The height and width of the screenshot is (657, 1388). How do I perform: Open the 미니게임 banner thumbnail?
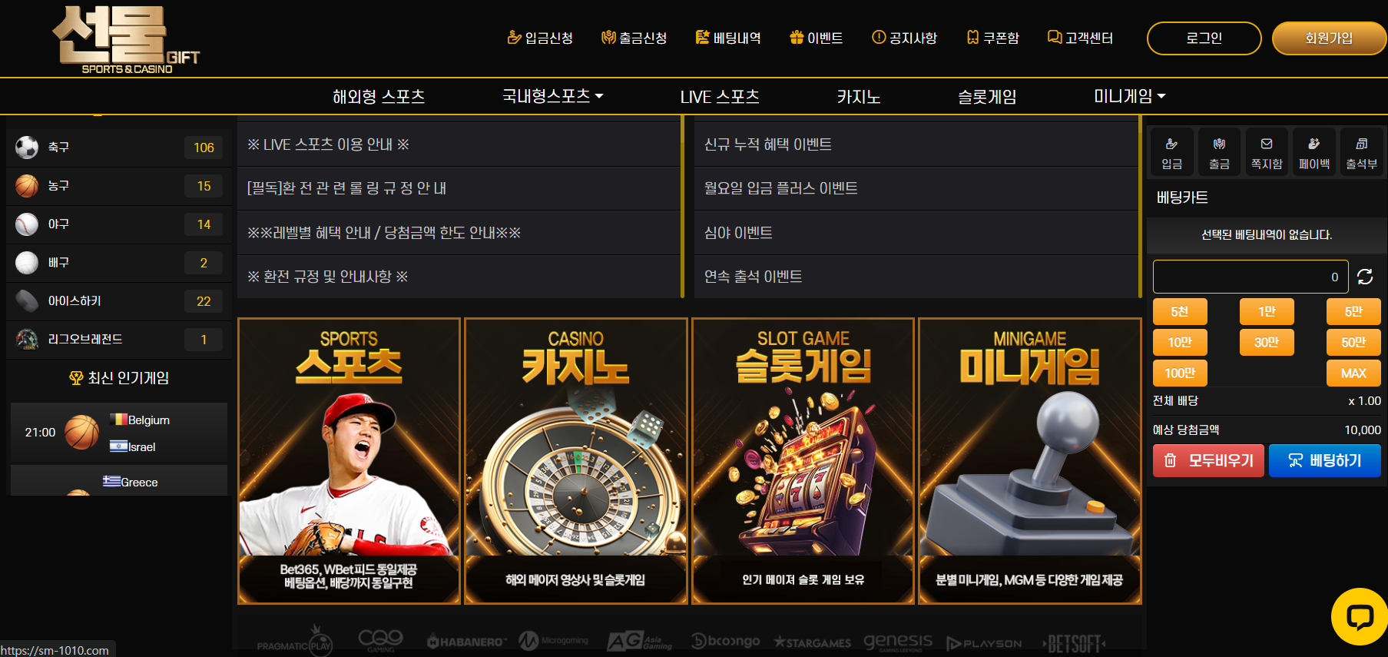(1029, 461)
